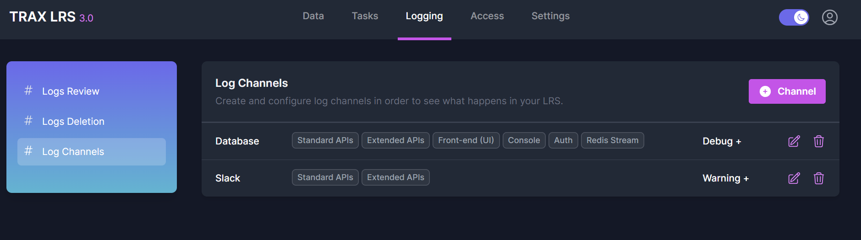Click the Front-end (UI) tag

tap(466, 140)
